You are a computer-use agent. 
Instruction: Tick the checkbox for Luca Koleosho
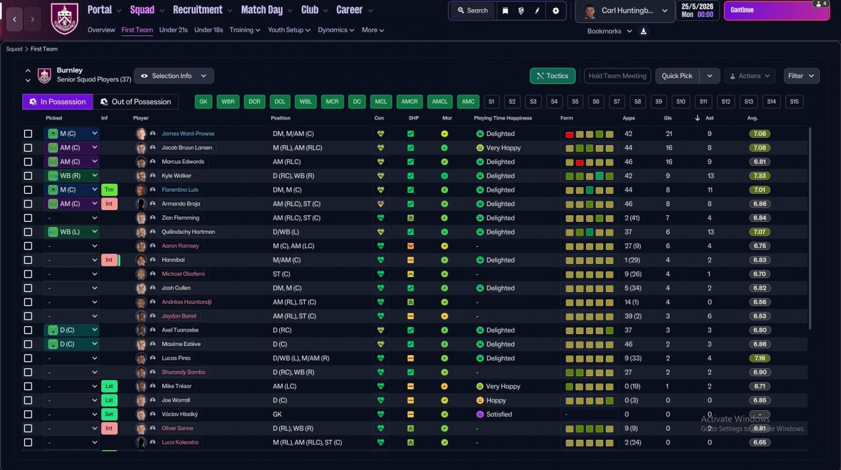(28, 442)
